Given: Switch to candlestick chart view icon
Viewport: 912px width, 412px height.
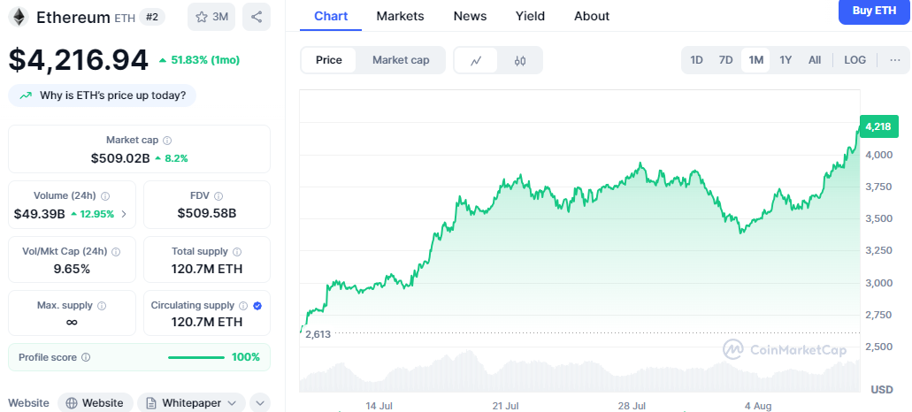Looking at the screenshot, I should (x=520, y=60).
